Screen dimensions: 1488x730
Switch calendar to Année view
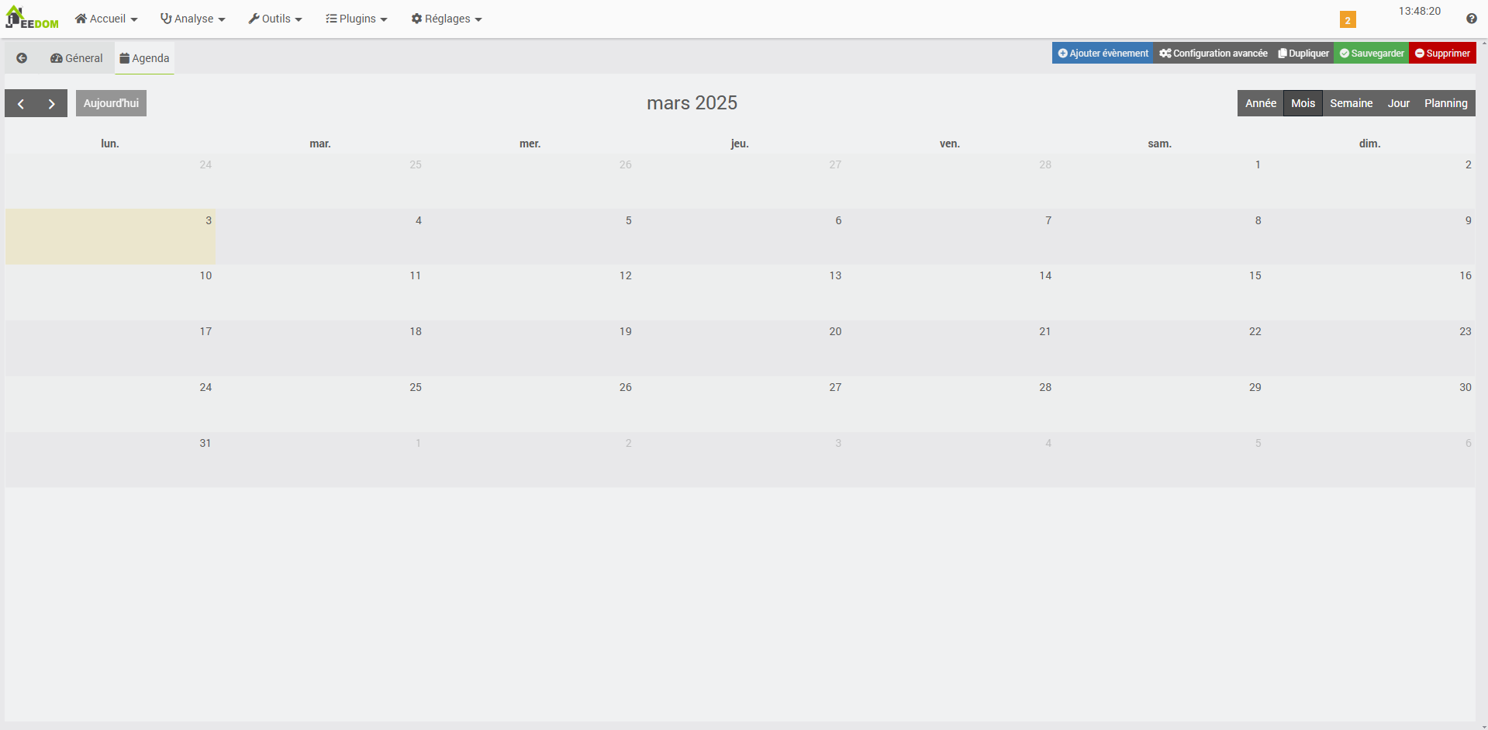click(1260, 103)
